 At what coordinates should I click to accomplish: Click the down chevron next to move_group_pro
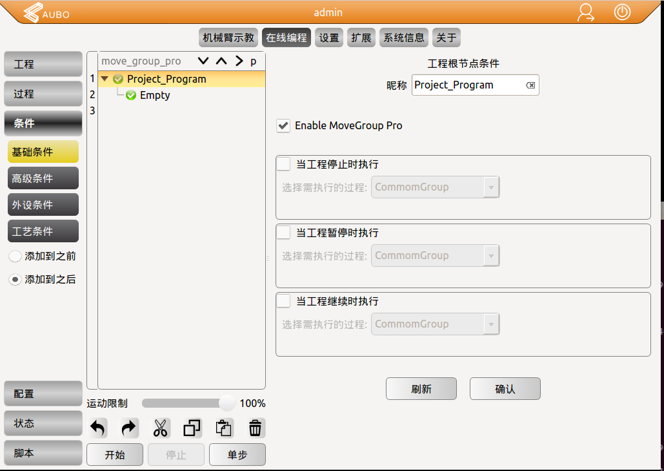203,60
